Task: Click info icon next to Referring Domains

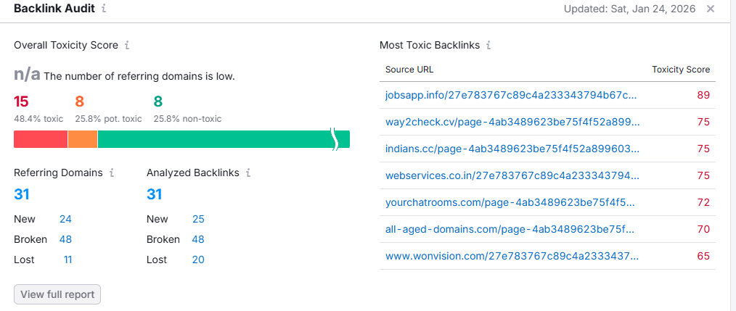Action: click(112, 173)
